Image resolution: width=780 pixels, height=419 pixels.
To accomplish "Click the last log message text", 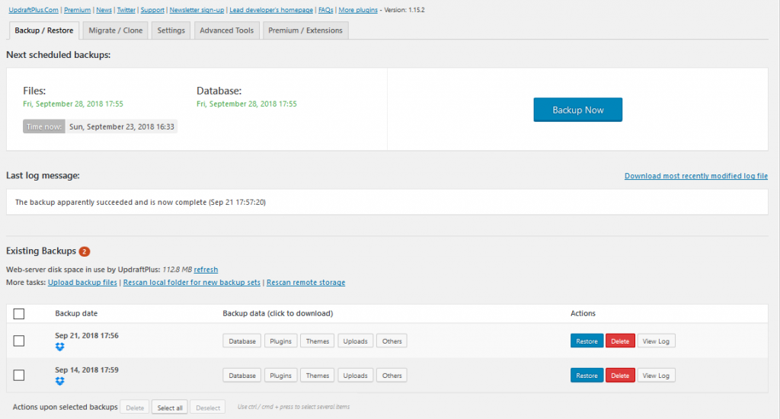I will [x=140, y=202].
